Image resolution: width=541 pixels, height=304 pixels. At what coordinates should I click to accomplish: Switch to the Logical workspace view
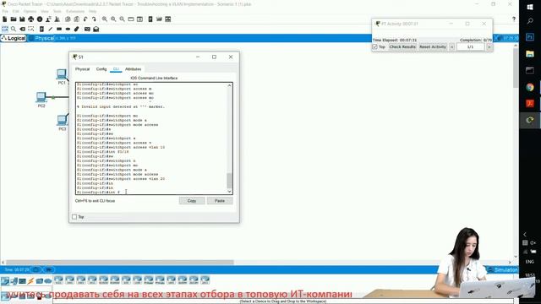coord(14,38)
